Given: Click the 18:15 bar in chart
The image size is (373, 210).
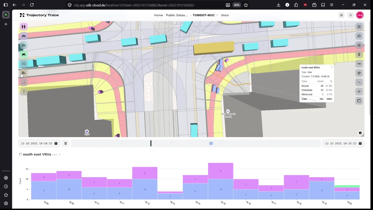Looking at the screenshot, I should click(221, 181).
